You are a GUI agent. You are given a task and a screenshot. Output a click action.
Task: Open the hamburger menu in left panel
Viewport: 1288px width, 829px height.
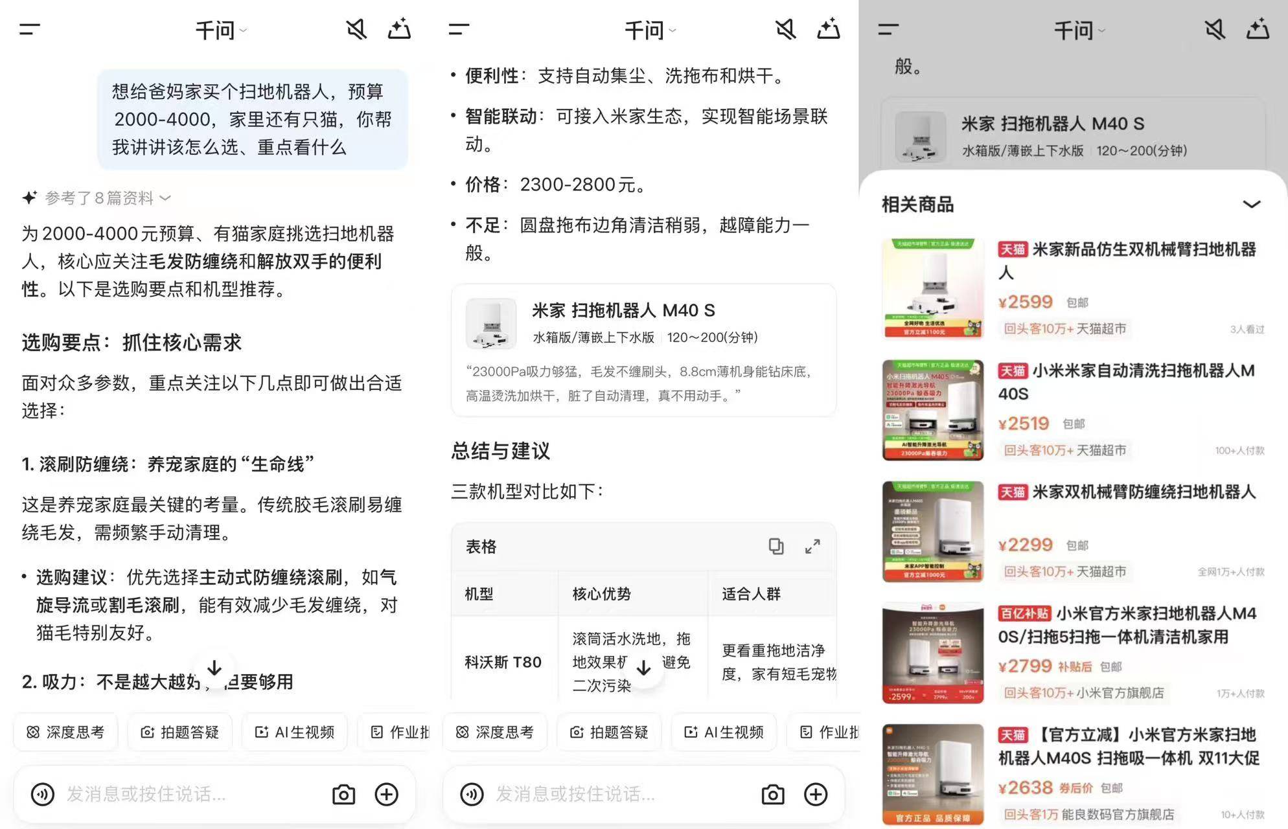pyautogui.click(x=30, y=29)
